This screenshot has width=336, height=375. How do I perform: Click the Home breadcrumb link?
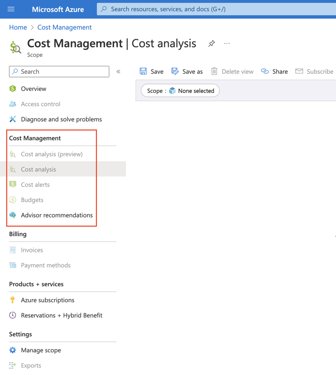pos(18,27)
